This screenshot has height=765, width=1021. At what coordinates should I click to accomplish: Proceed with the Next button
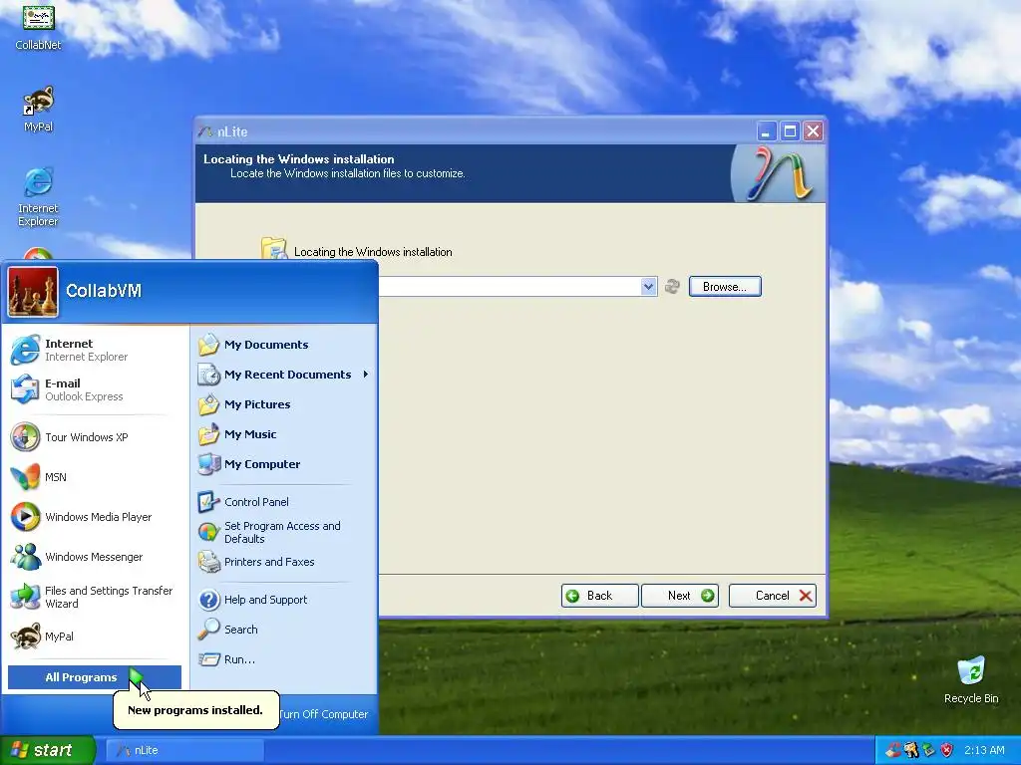(680, 596)
